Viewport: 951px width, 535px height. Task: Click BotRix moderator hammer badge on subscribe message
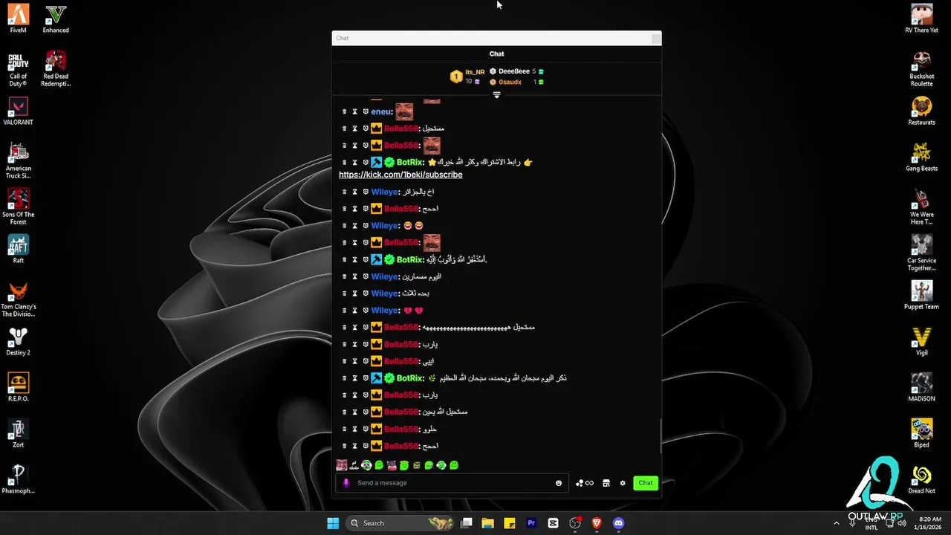click(377, 162)
